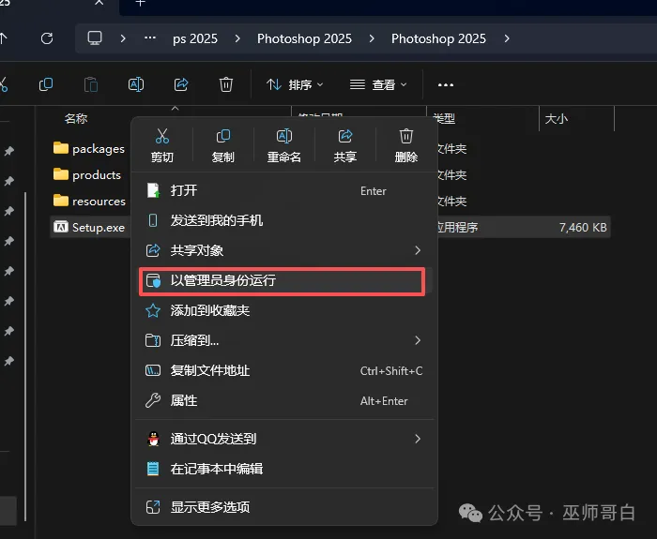Expand chevron after ps 2025 breadcrumb
657x539 pixels.
237,39
